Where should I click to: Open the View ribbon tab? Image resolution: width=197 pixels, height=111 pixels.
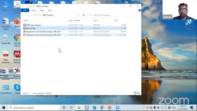[50, 10]
